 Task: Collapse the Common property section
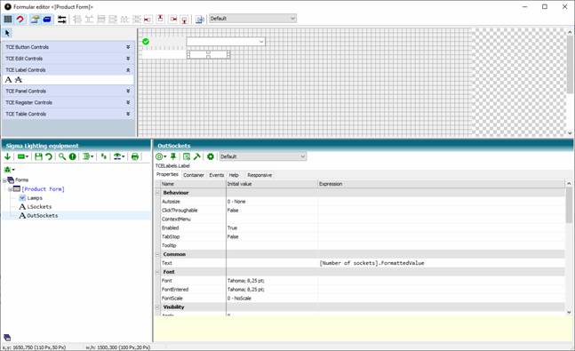157,254
